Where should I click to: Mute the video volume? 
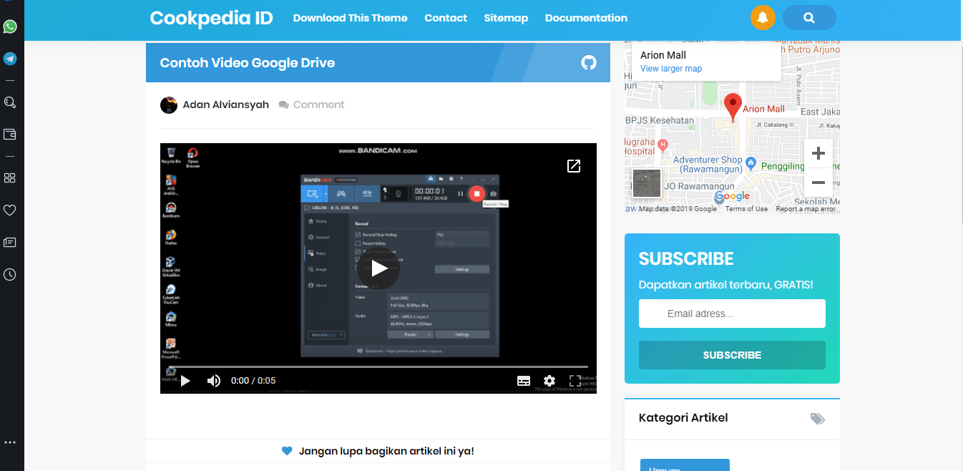pyautogui.click(x=213, y=381)
